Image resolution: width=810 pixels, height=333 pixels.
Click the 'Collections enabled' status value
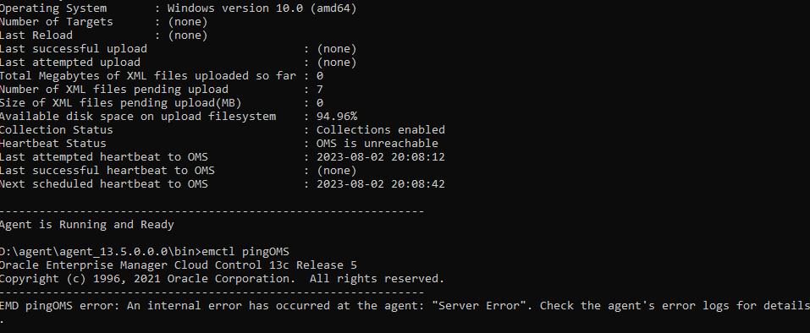coord(381,130)
